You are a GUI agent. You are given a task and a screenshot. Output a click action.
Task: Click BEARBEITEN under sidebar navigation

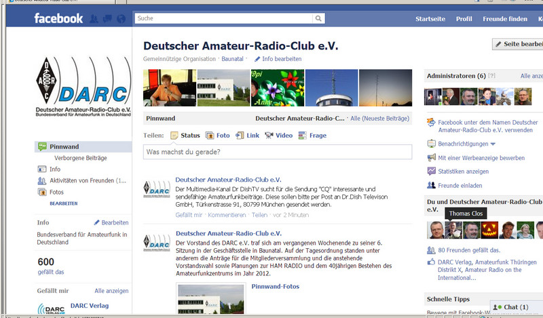click(63, 203)
